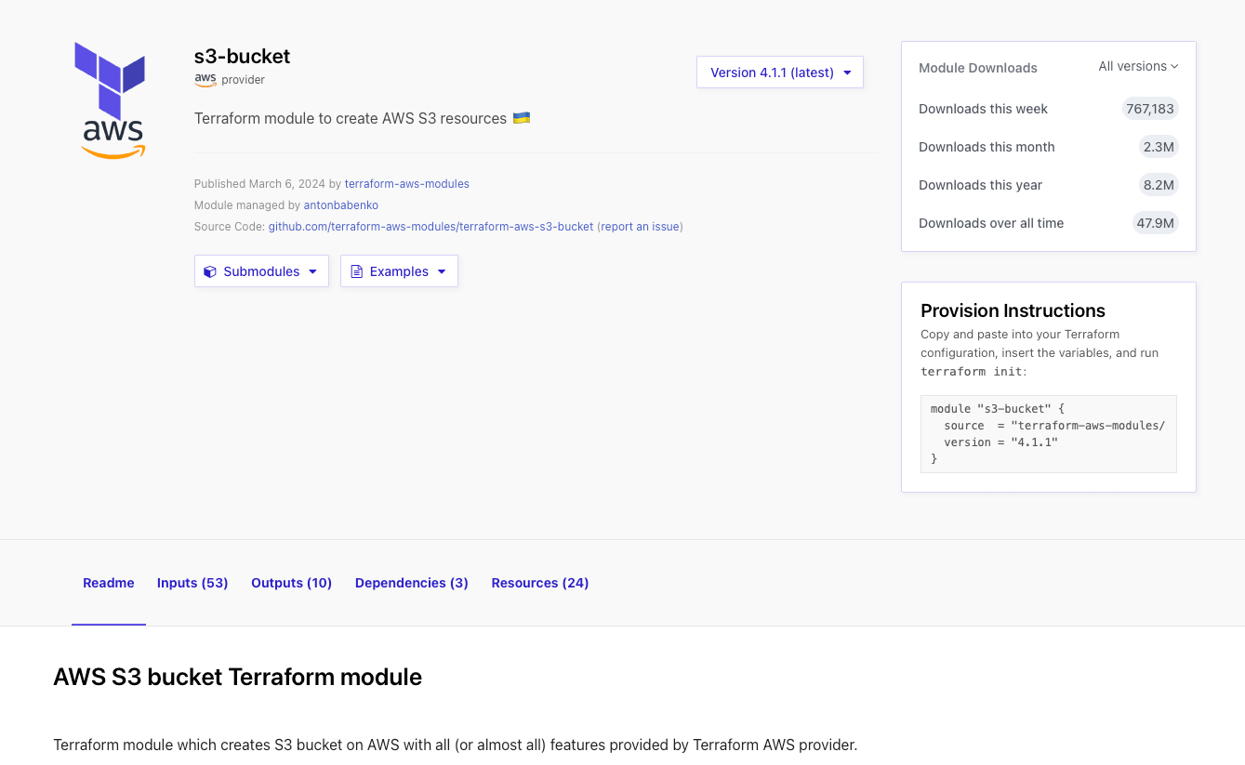1245x765 pixels.
Task: Open the Dependencies (3) tab
Action: (411, 583)
